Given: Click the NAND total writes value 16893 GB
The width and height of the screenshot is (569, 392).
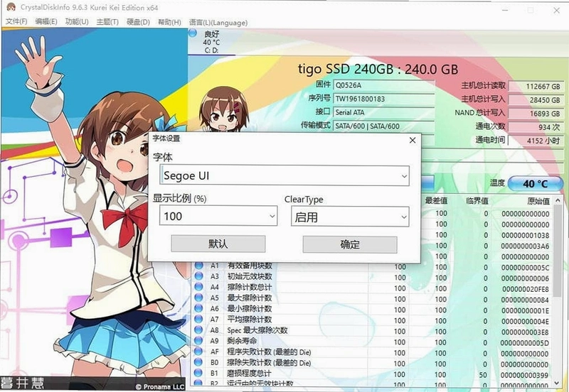Looking at the screenshot, I should 536,114.
